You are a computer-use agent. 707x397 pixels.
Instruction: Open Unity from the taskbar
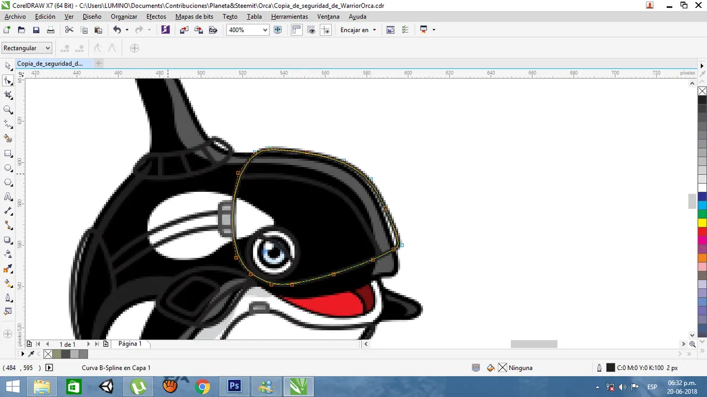[106, 387]
